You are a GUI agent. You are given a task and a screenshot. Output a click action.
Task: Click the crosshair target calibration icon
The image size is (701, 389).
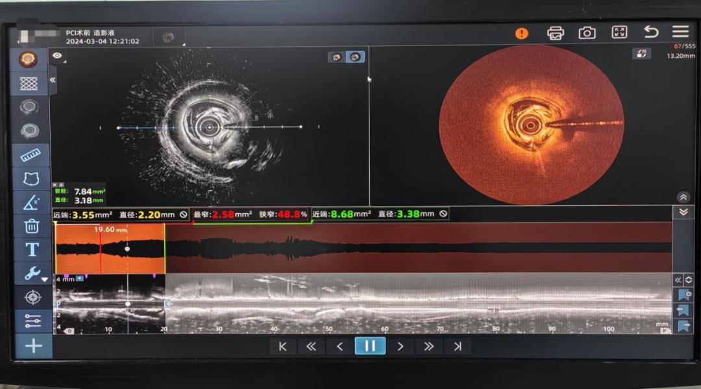33,297
